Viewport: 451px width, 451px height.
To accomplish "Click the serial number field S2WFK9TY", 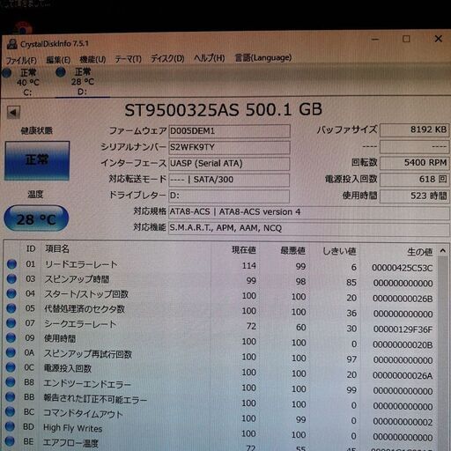I will coord(229,147).
